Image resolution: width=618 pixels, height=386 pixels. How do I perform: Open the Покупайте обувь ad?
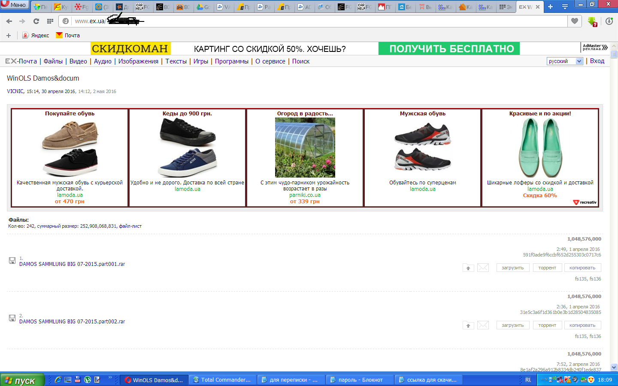[70, 157]
